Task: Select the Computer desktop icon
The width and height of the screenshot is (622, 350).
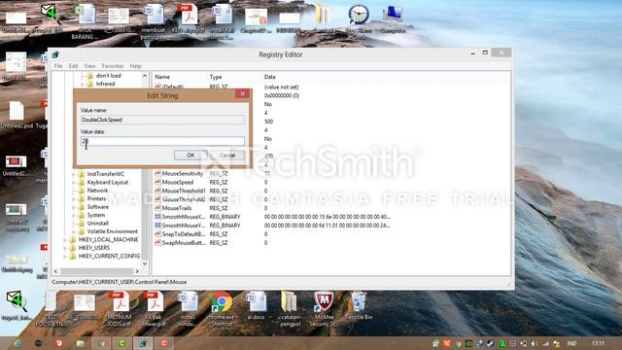Action: pos(393,19)
